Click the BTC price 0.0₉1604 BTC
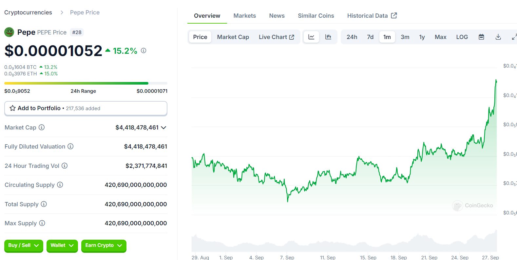The width and height of the screenshot is (517, 260). [x=20, y=67]
